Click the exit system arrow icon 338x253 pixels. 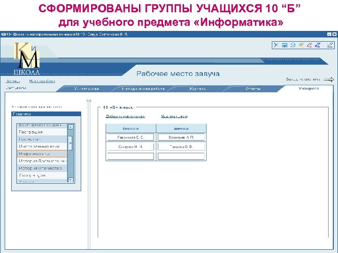pyautogui.click(x=329, y=80)
